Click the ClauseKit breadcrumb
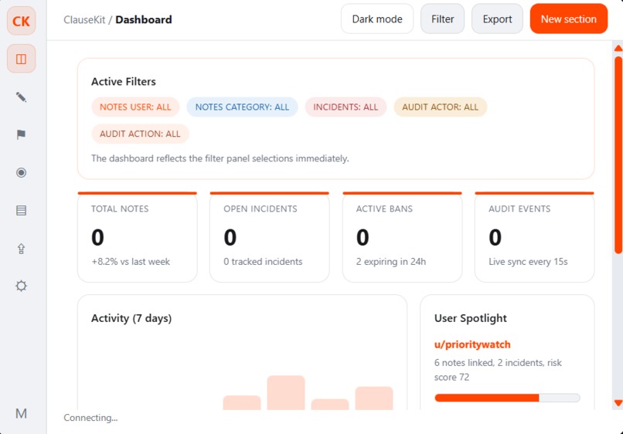This screenshot has height=434, width=623. 84,19
